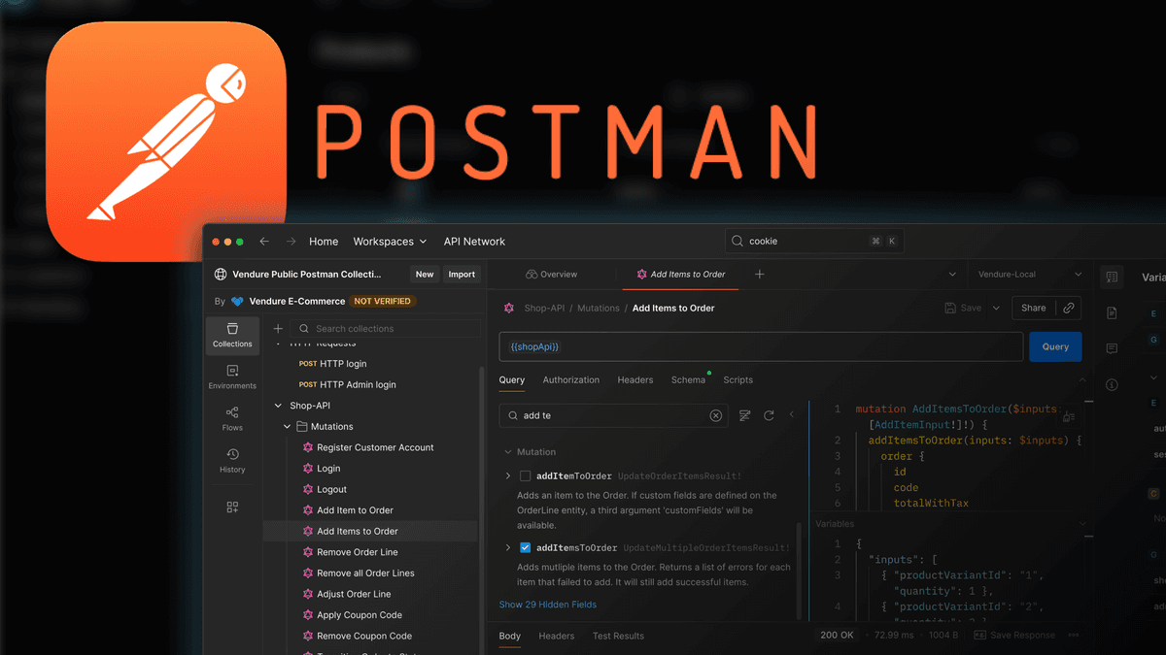Image resolution: width=1166 pixels, height=655 pixels.
Task: Switch to the Authorization tab
Action: click(570, 380)
